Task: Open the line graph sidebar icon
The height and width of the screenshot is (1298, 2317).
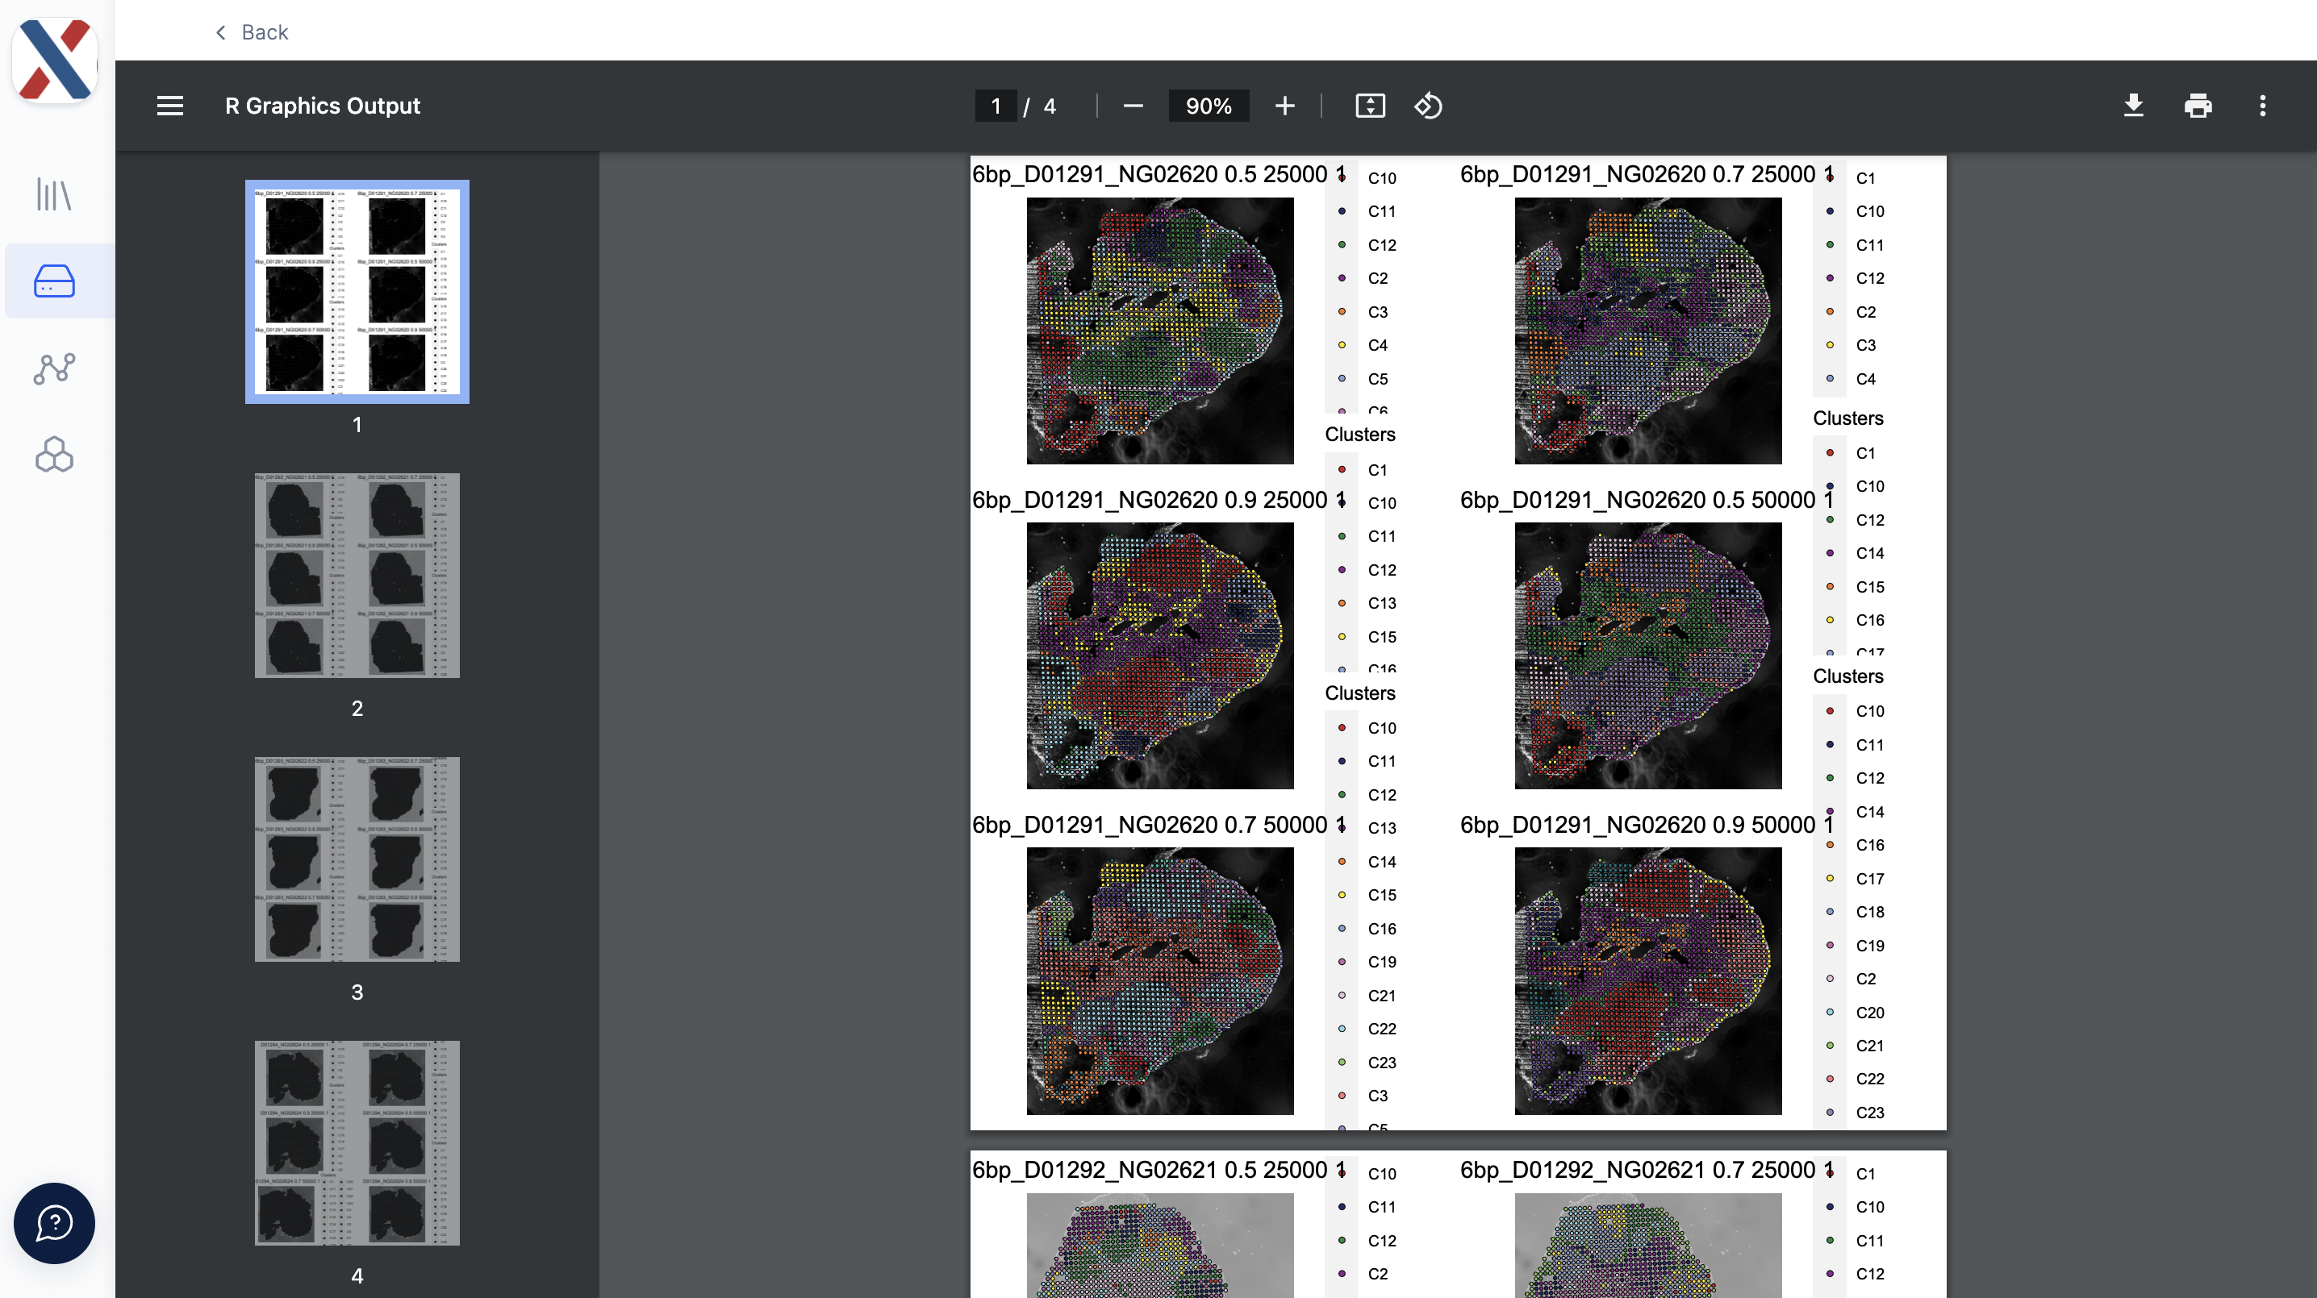Action: [x=54, y=368]
